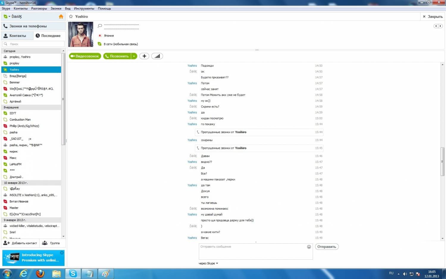Expand the 'через Skype' send method dropdown

click(x=208, y=263)
